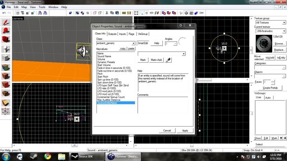
Task: Select the Sound Name keyvalue
Action: [104, 56]
